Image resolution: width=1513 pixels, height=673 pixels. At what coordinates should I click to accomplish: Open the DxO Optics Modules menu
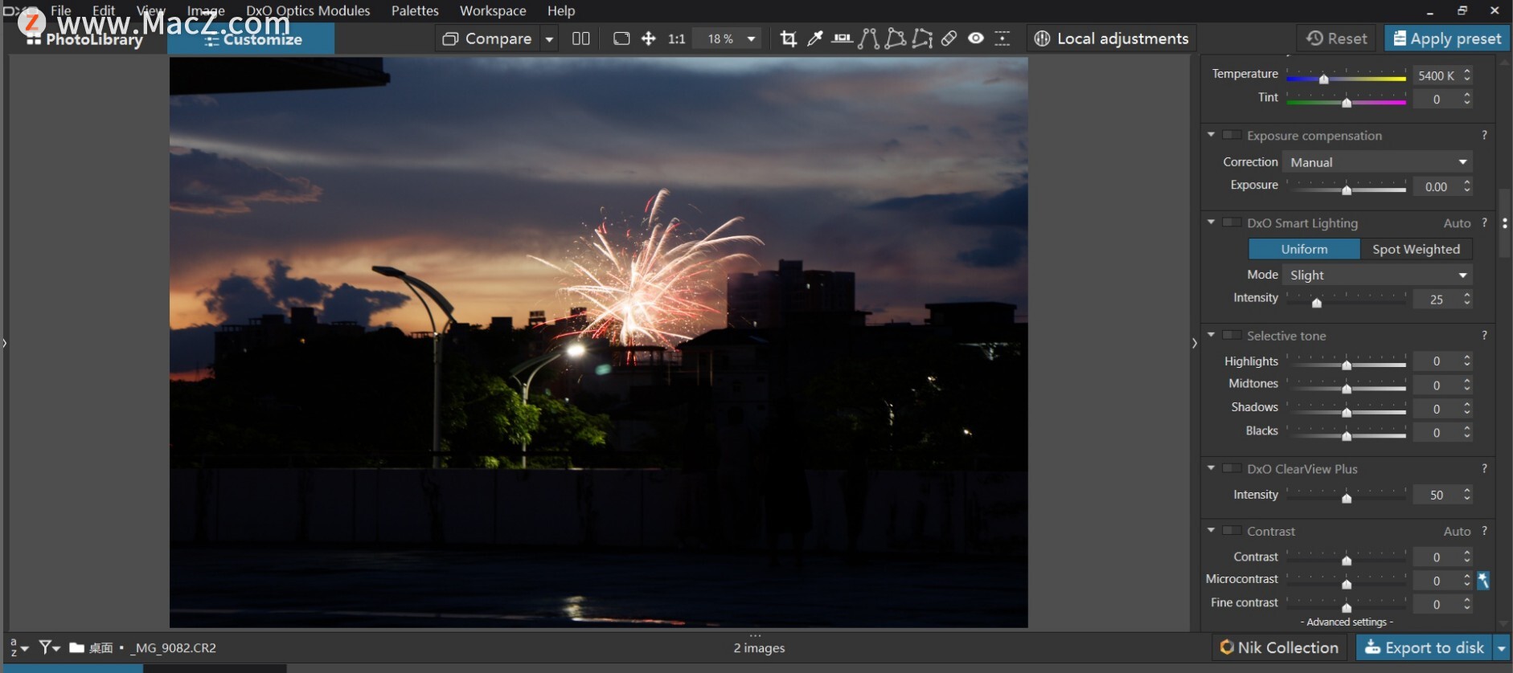click(308, 10)
